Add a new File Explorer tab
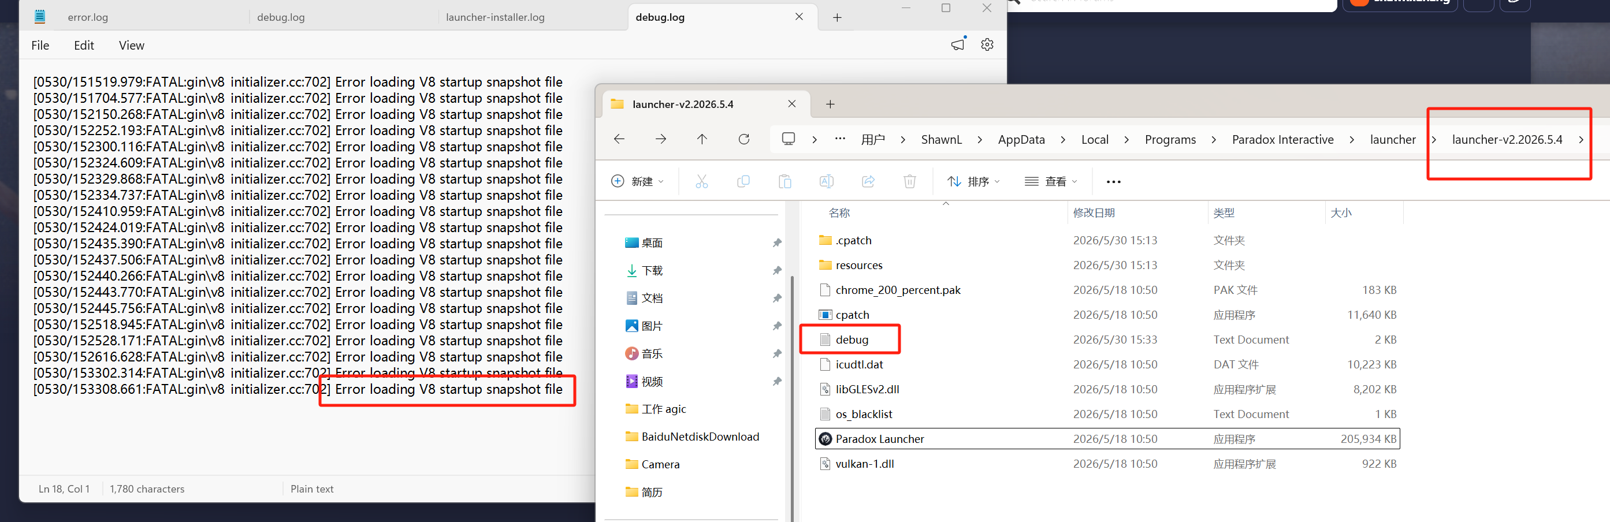This screenshot has height=522, width=1610. (830, 105)
